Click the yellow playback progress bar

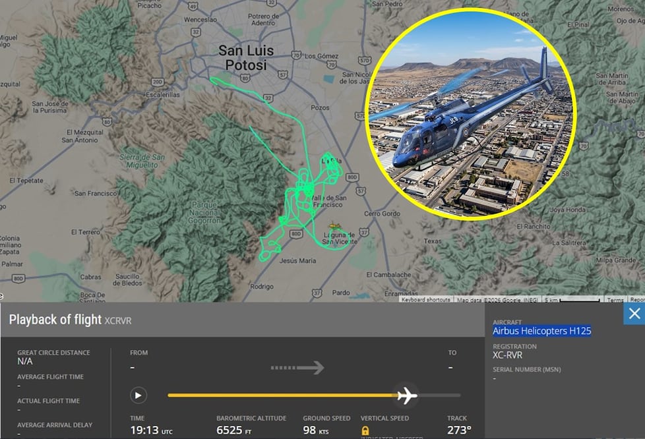(x=283, y=395)
